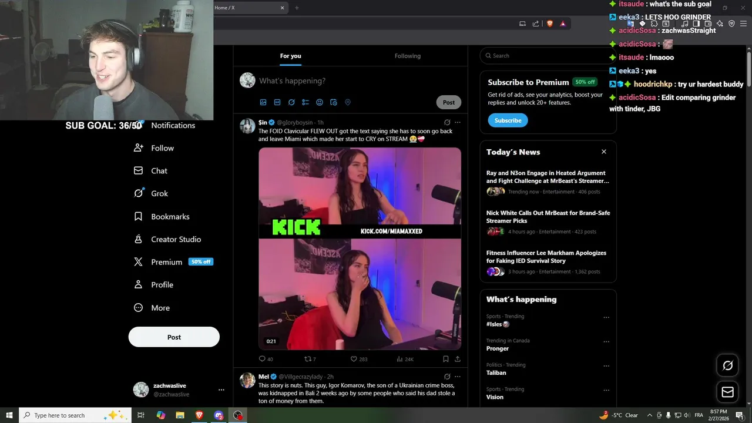The height and width of the screenshot is (423, 752).
Task: Click the Brave Rewards triangle icon
Action: tap(563, 23)
